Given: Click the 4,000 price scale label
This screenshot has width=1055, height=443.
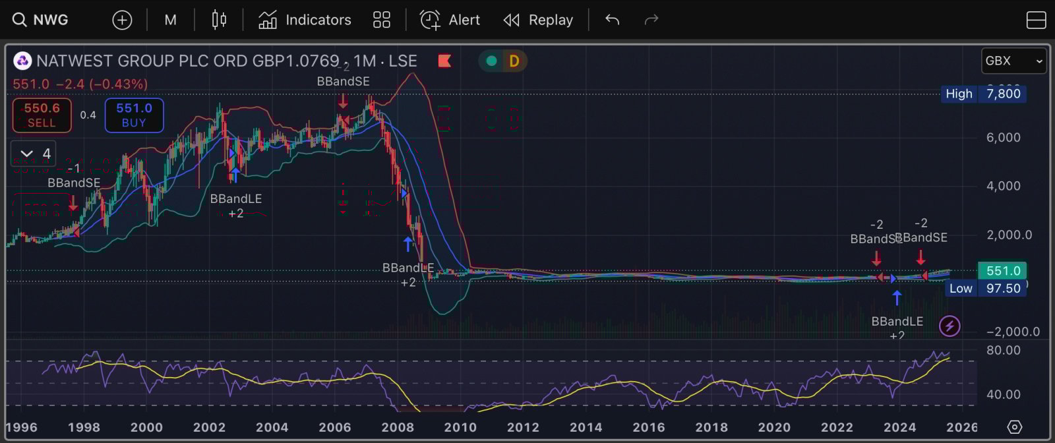Looking at the screenshot, I should [x=1003, y=186].
